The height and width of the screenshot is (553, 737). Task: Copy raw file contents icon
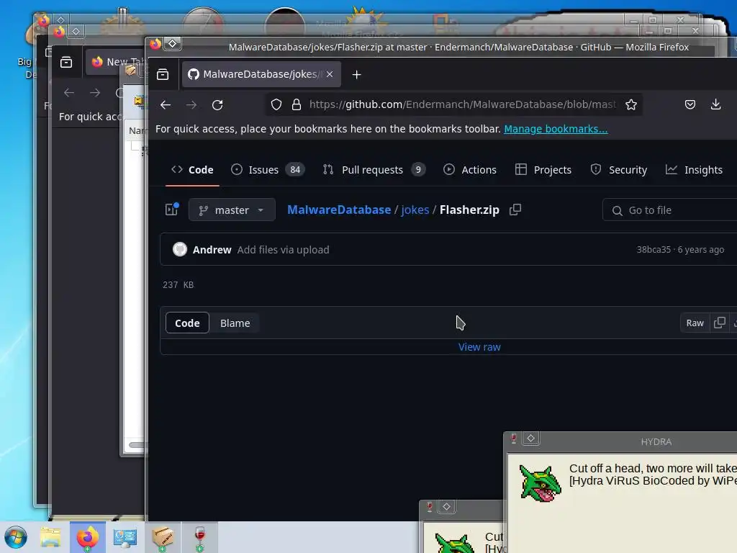tap(719, 323)
